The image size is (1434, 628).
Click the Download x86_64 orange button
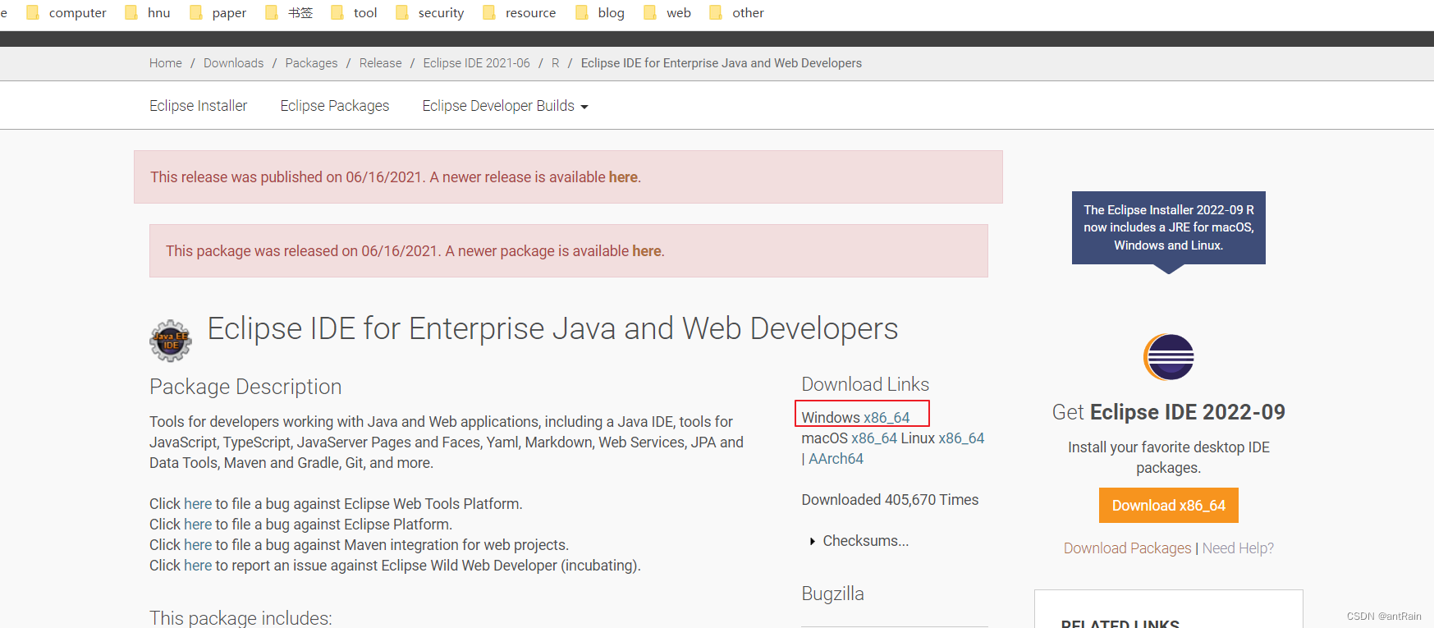[x=1168, y=506]
